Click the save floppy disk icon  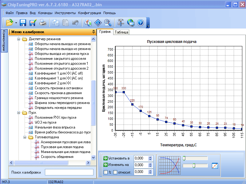(23, 22)
